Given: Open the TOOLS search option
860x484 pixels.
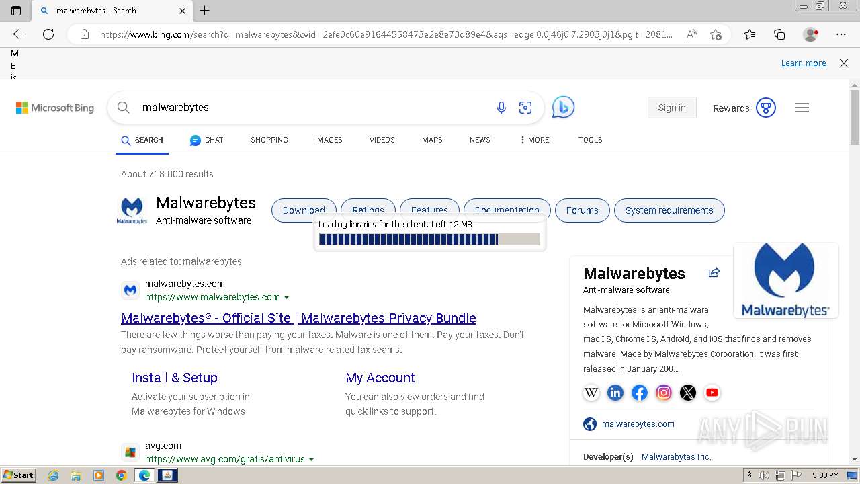Looking at the screenshot, I should pyautogui.click(x=590, y=140).
